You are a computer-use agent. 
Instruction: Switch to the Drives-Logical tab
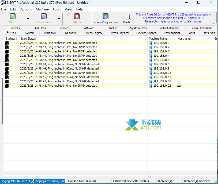pyautogui.click(x=93, y=33)
